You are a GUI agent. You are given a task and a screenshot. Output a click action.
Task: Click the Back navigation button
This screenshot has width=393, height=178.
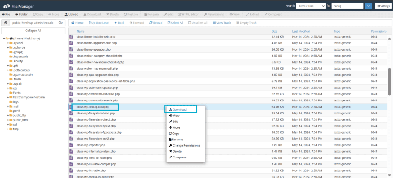coord(119,23)
